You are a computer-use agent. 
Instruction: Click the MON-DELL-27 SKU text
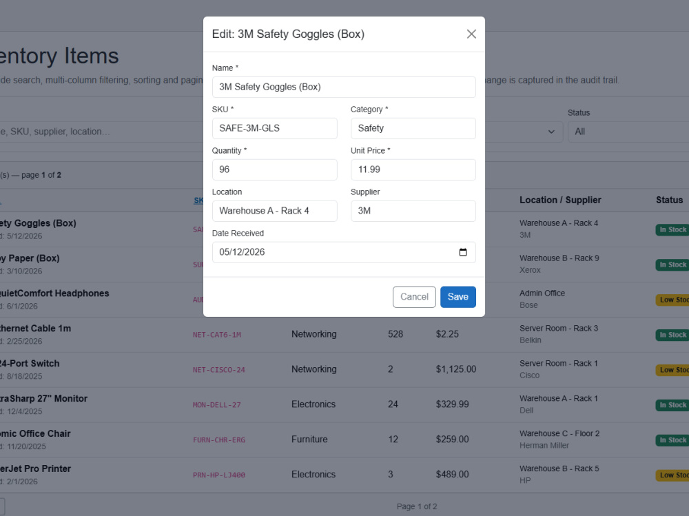(x=217, y=405)
